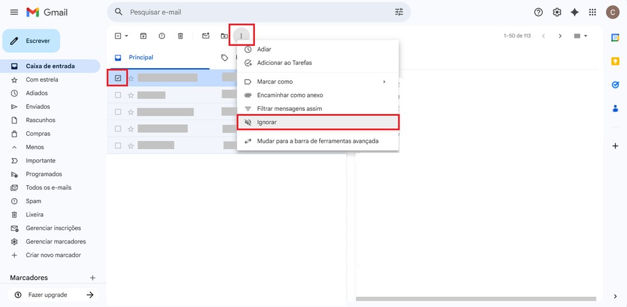Open Settings gear icon
Image resolution: width=627 pixels, height=307 pixels.
coord(557,12)
